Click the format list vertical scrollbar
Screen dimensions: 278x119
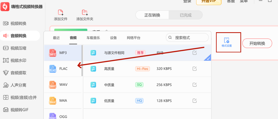click(82, 61)
